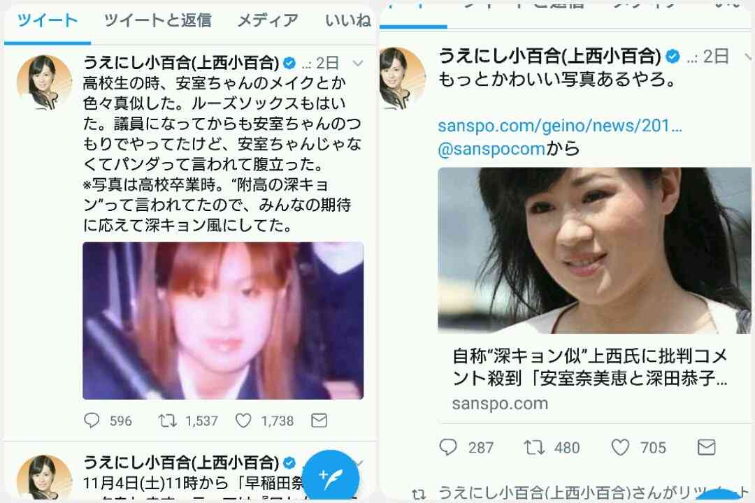This screenshot has height=503, width=755.
Task: Open the メディア tab
Action: tap(268, 20)
